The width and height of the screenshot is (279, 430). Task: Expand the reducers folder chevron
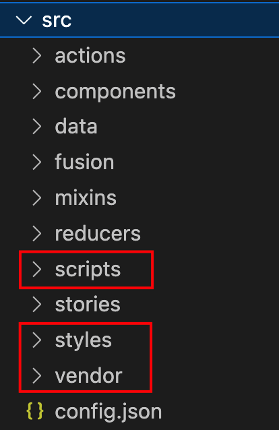coord(37,233)
